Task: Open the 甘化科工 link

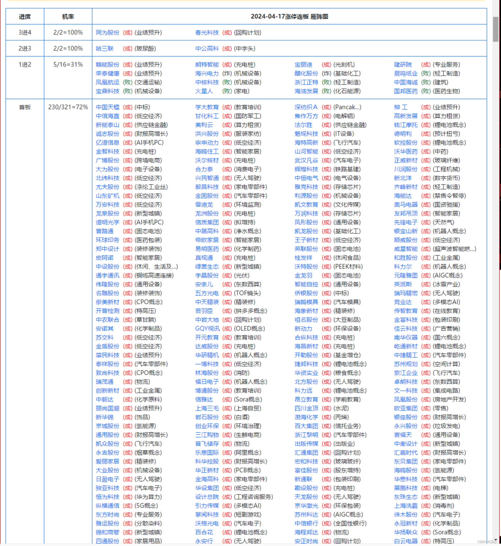Action: click(207, 116)
